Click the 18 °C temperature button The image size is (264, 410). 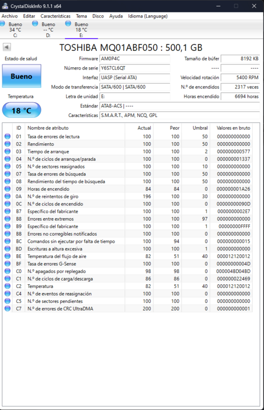pos(21,110)
